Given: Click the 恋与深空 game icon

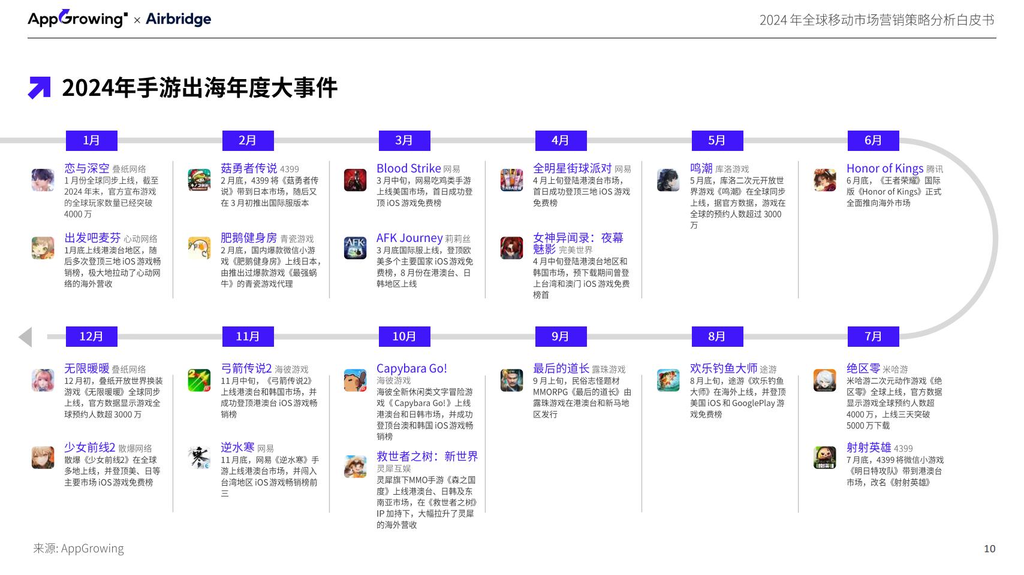Looking at the screenshot, I should (x=43, y=180).
